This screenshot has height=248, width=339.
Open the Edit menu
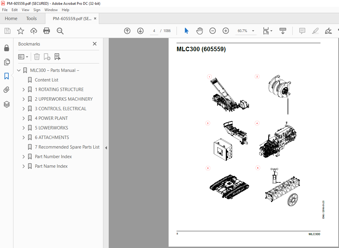coord(14,10)
